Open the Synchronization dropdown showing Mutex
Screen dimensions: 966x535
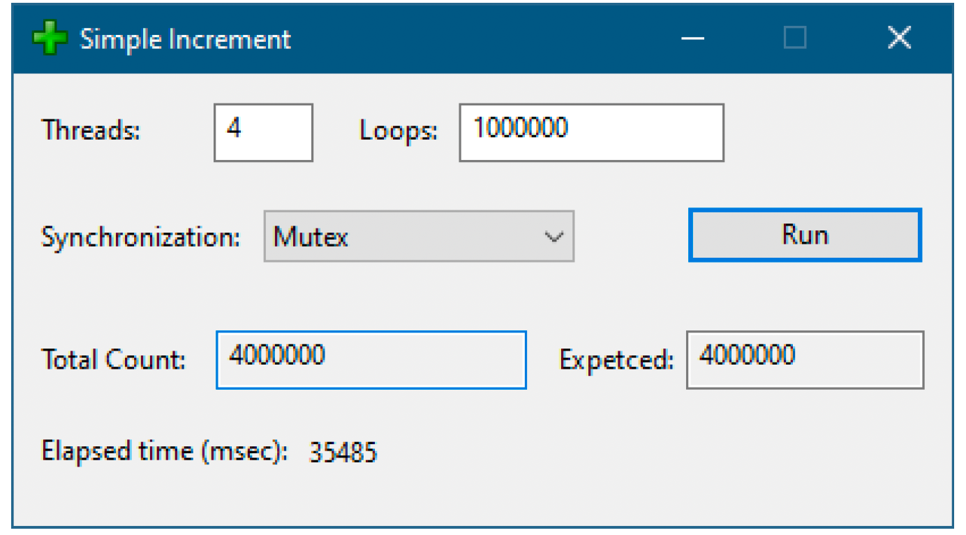(419, 237)
